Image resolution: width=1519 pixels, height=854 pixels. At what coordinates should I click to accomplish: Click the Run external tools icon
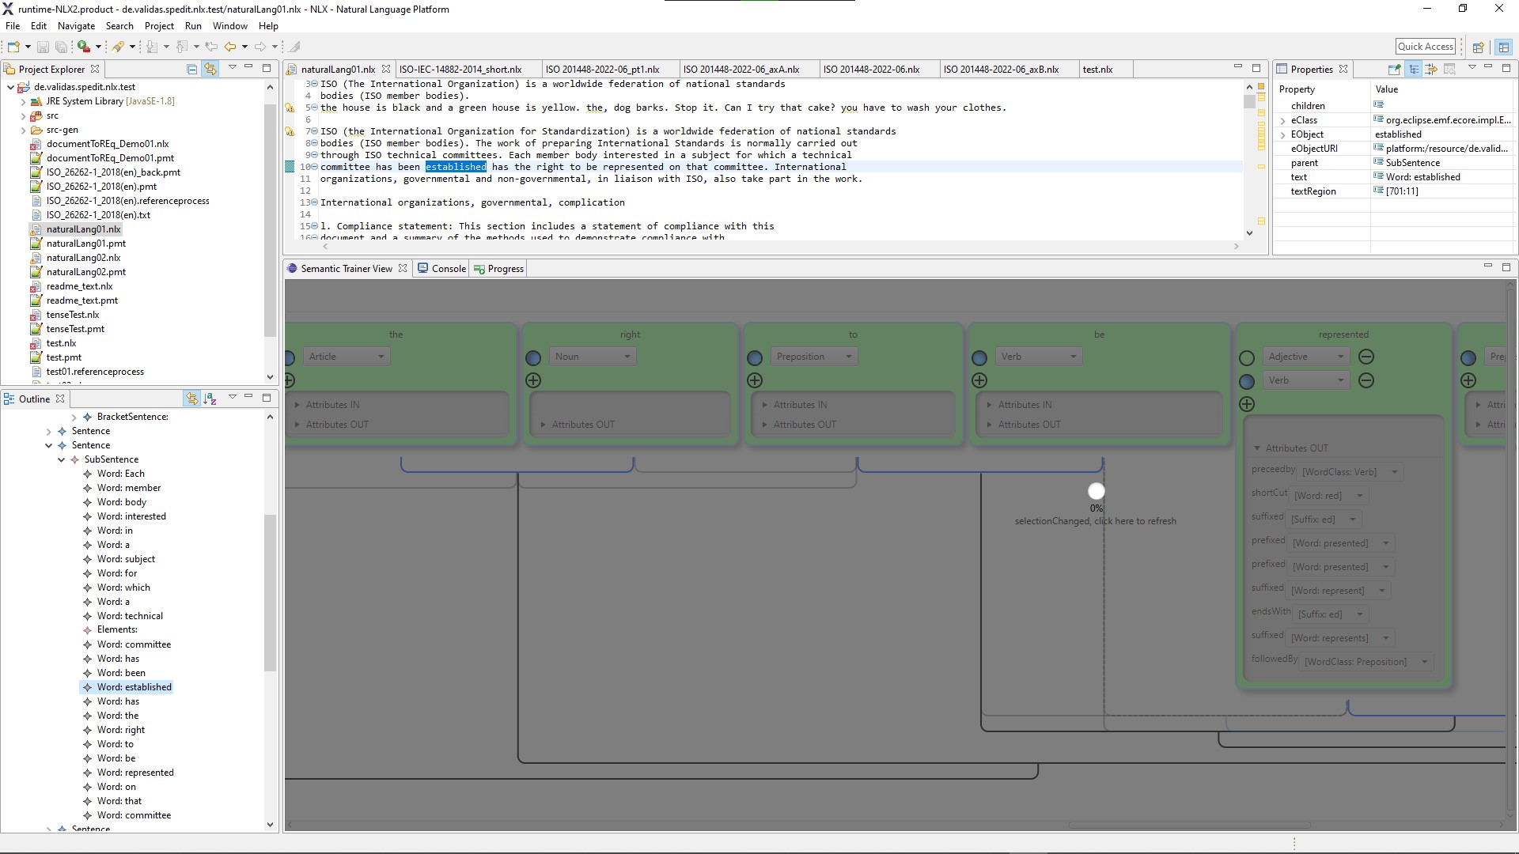[x=118, y=47]
